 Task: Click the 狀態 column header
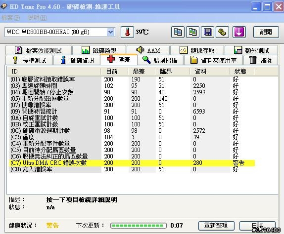242,72
